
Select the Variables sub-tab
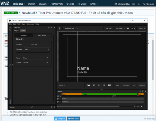click(23, 35)
